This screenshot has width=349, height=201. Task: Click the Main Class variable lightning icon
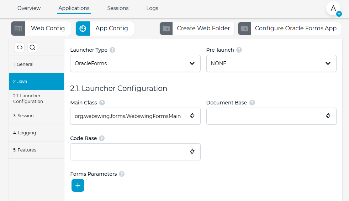[192, 116]
